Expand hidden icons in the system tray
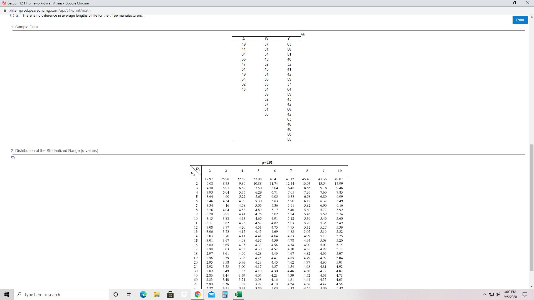Screen dimensions: 534x300 [485, 294]
